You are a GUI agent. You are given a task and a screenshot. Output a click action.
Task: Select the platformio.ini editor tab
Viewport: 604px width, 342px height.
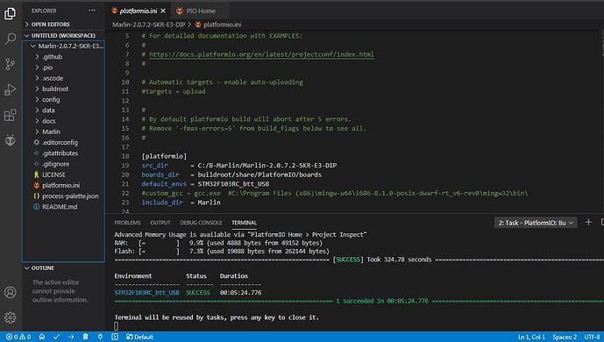139,11
